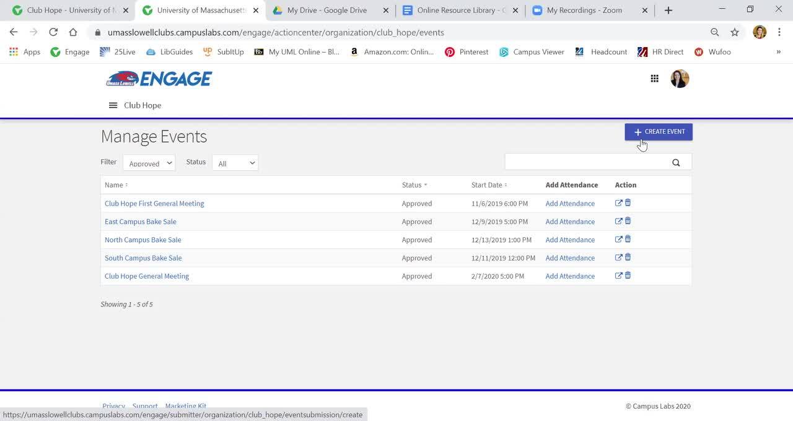Switch to the My Recordings - Zoom tab

click(x=584, y=11)
